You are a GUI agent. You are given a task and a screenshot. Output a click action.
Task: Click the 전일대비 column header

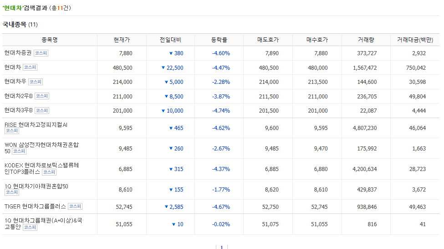pyautogui.click(x=170, y=40)
